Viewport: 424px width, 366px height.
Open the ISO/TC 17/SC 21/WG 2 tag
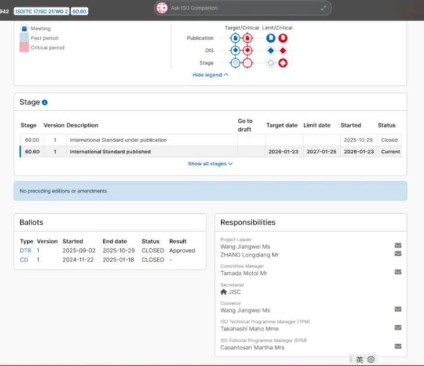pos(41,11)
